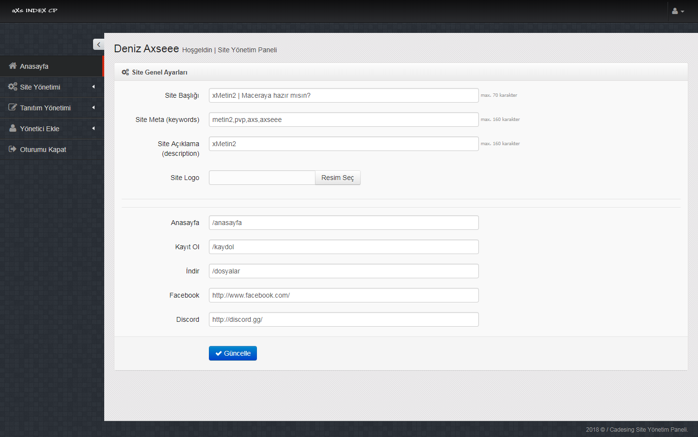Focus the Facebook URL field
This screenshot has height=437, width=698.
[x=344, y=295]
